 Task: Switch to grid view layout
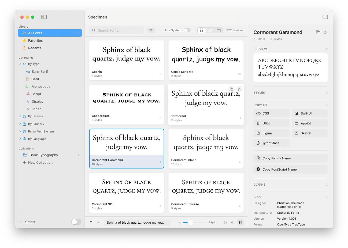coord(202,30)
